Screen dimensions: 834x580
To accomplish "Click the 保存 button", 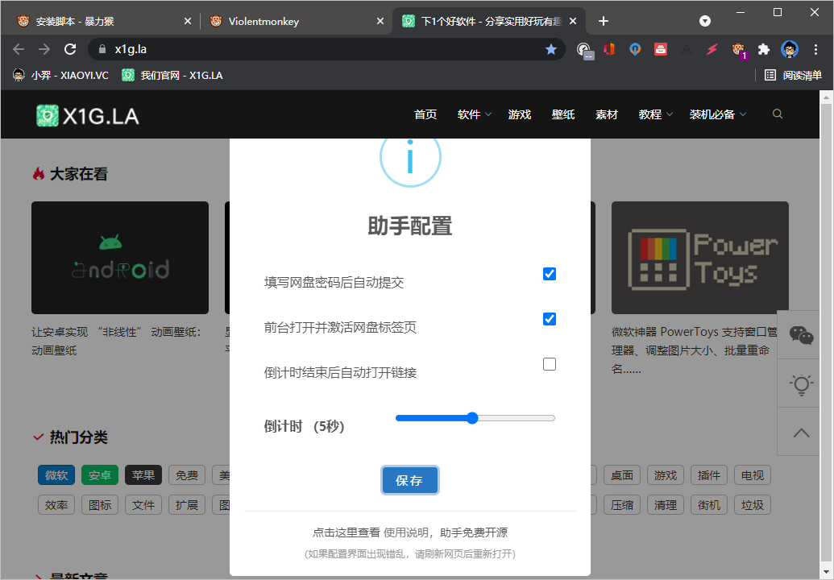I will [409, 481].
